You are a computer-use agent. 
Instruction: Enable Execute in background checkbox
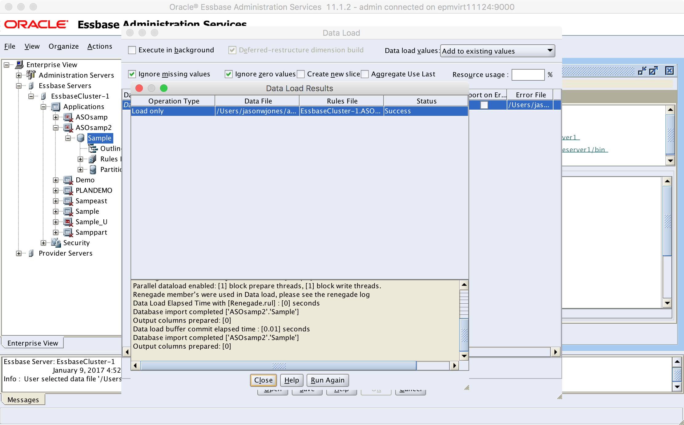coord(132,50)
